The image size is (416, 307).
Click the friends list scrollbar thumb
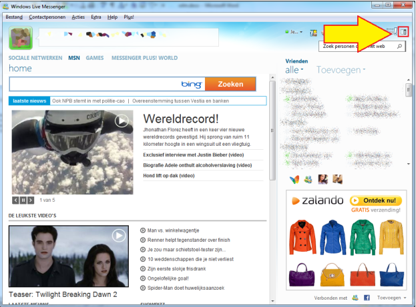(408, 89)
